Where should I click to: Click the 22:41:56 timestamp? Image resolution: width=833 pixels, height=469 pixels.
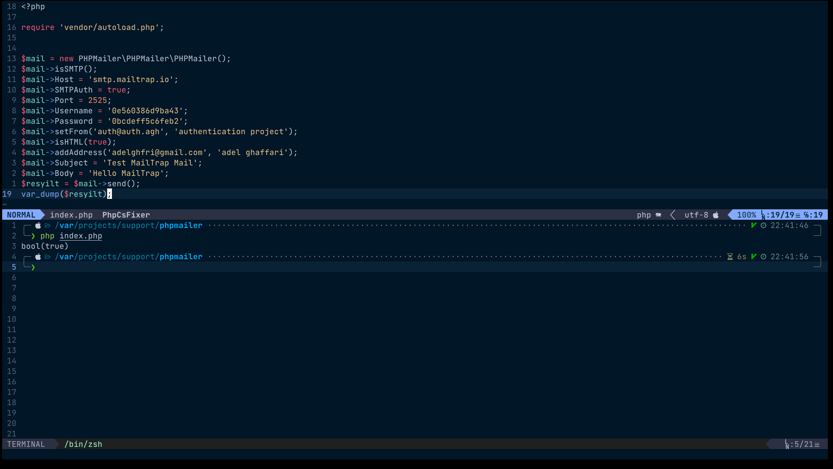[790, 257]
